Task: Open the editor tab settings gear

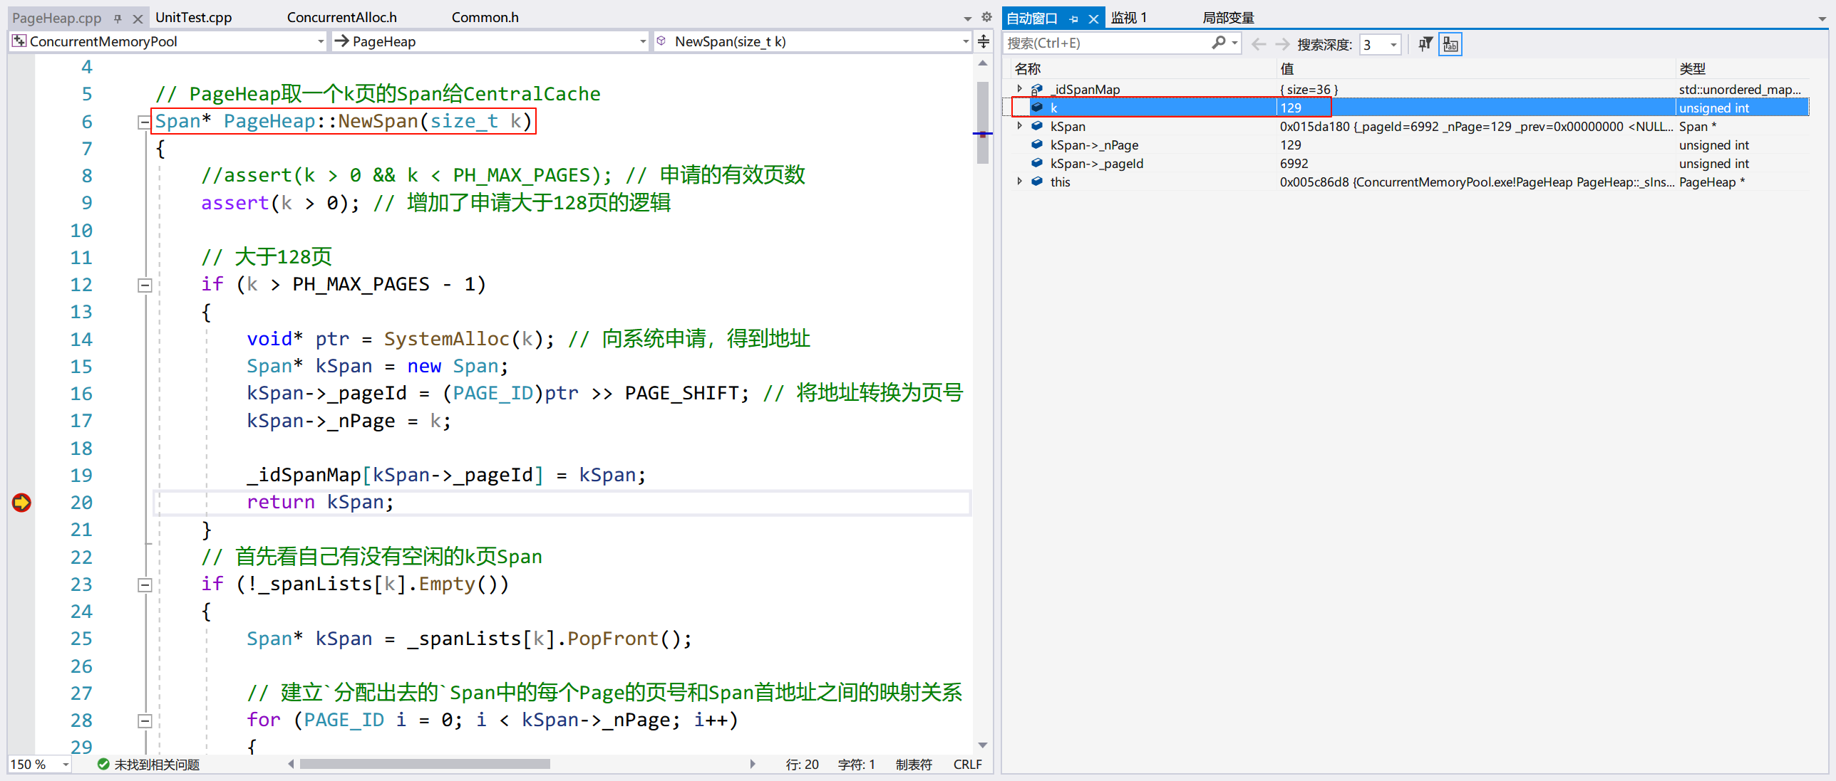Action: 986,17
